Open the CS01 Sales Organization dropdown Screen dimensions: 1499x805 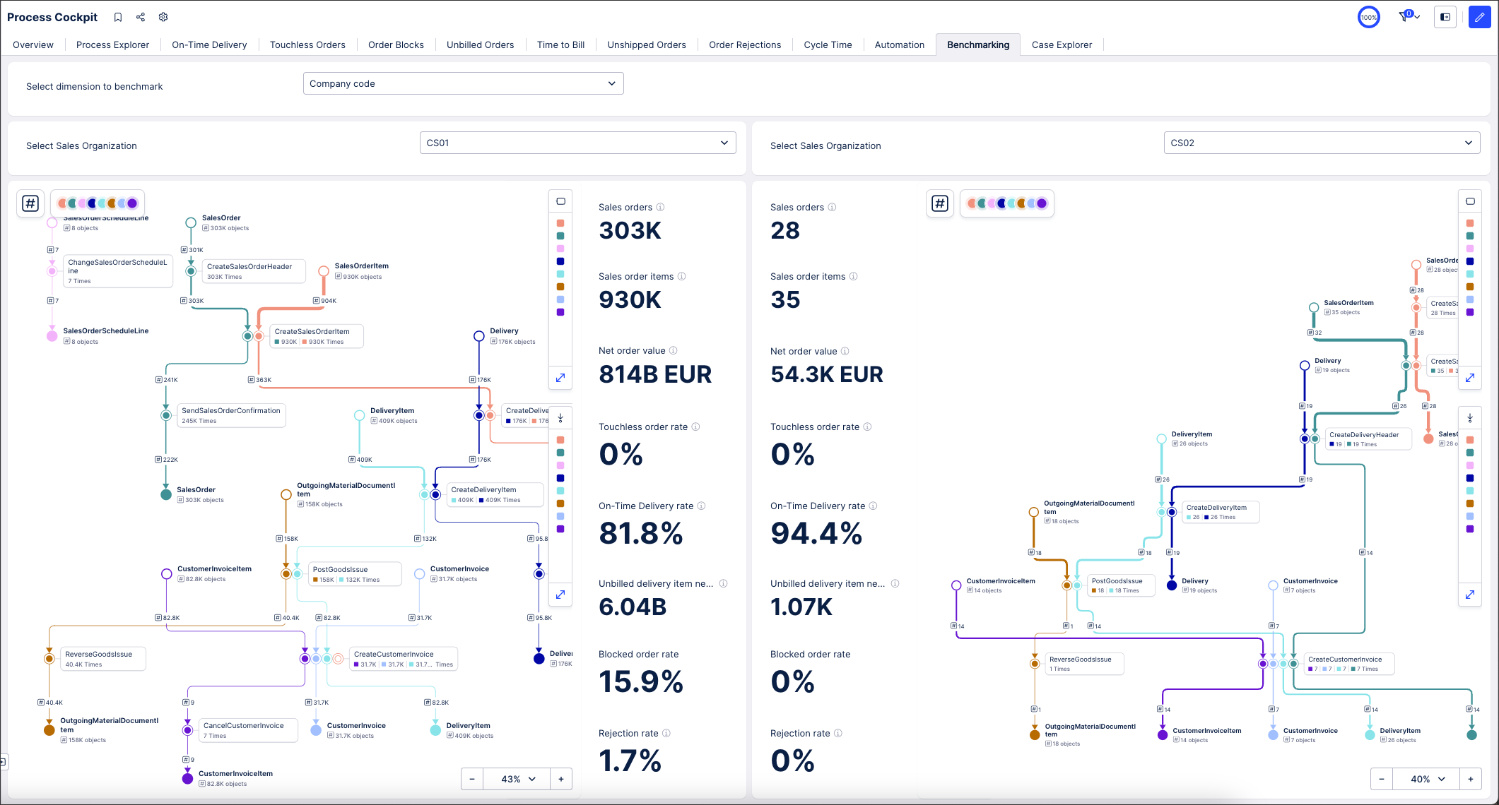(x=578, y=143)
